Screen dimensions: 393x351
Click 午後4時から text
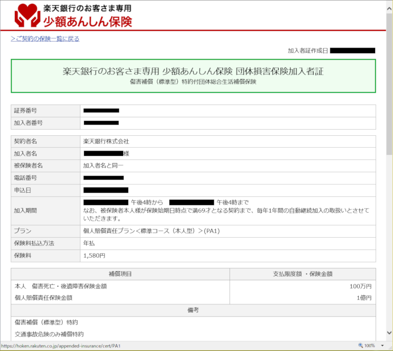[147, 202]
